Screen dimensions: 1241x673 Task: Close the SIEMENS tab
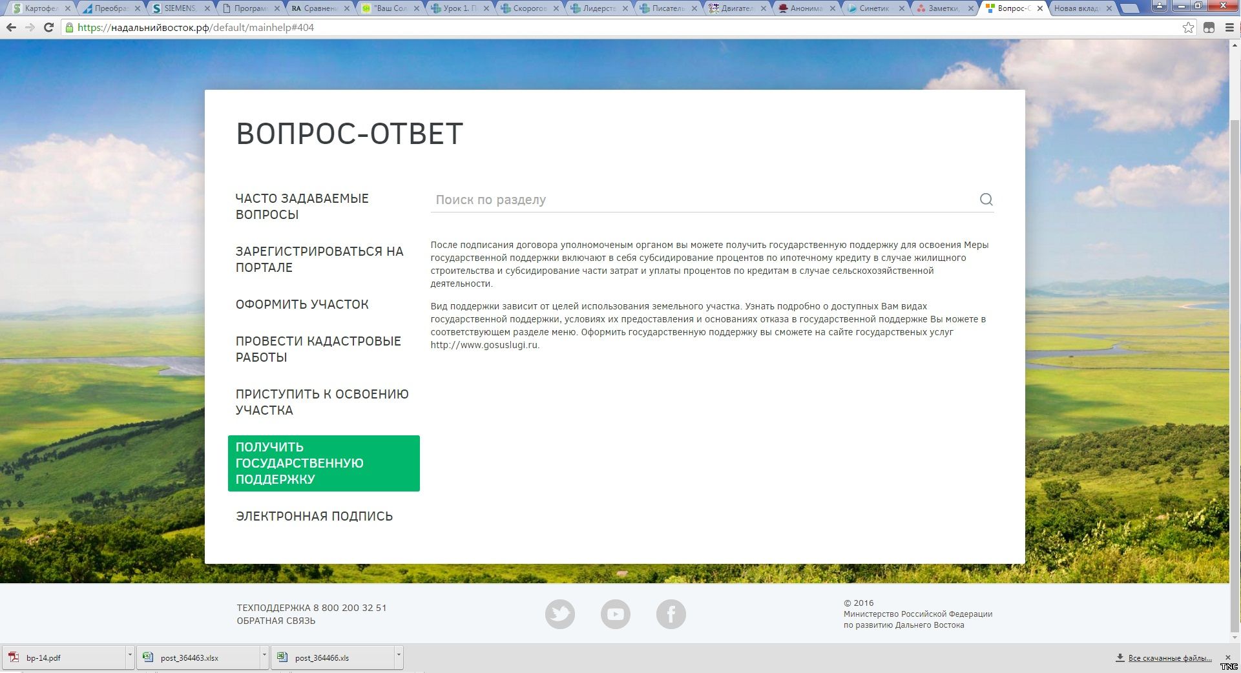207,8
